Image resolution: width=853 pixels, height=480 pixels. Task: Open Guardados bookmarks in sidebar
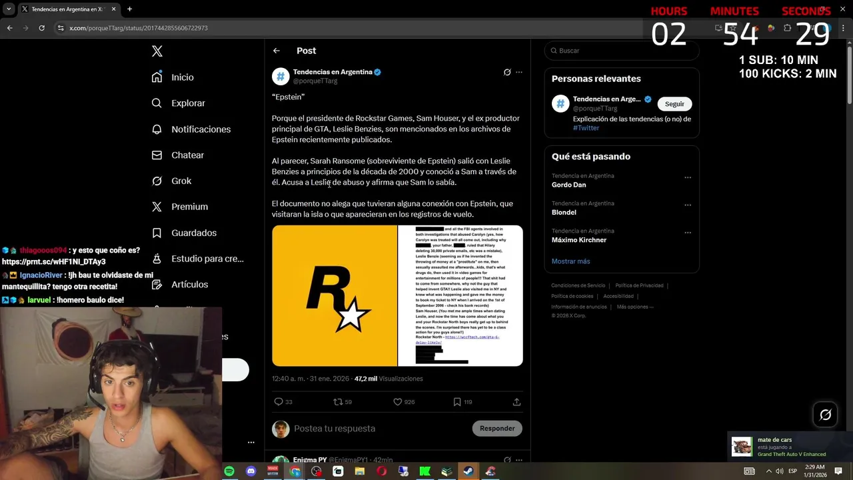[185, 233]
